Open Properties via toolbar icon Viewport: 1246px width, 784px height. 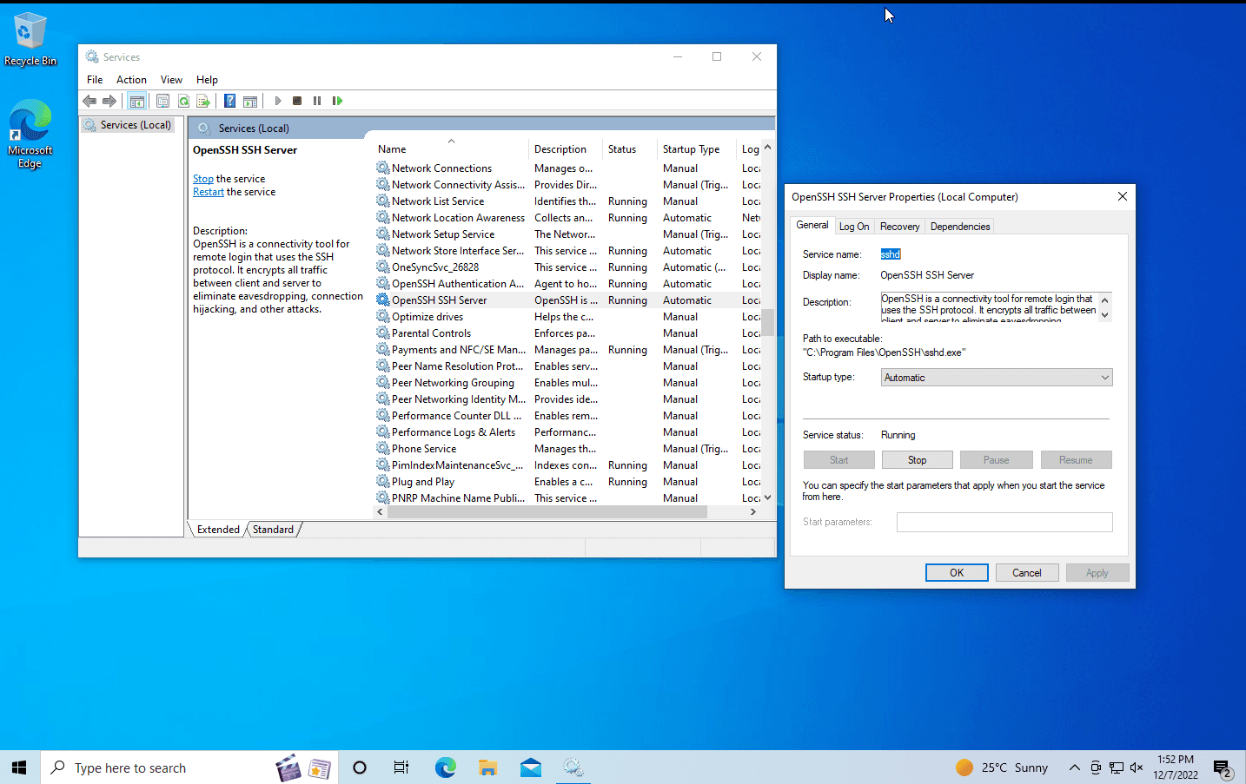pyautogui.click(x=162, y=101)
